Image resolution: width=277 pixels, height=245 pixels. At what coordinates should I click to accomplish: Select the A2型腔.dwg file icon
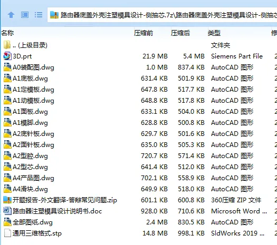(x=7, y=156)
